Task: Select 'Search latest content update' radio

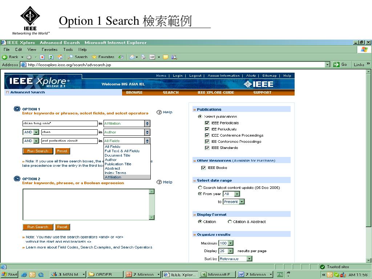Action: [x=200, y=187]
